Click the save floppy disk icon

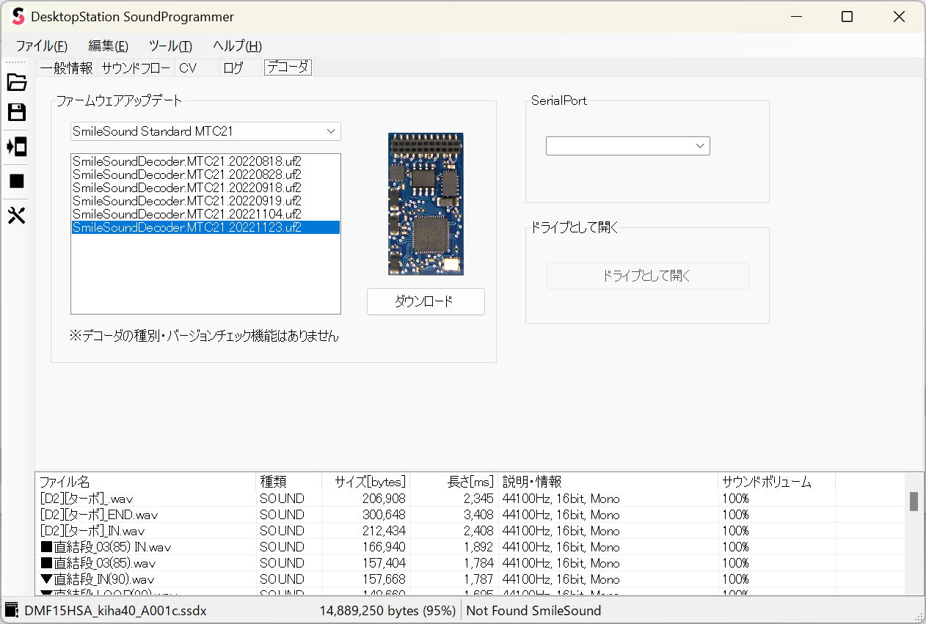16,112
